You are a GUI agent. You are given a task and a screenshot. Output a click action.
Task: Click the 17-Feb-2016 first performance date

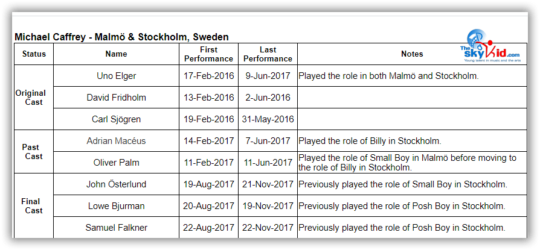[x=208, y=76]
